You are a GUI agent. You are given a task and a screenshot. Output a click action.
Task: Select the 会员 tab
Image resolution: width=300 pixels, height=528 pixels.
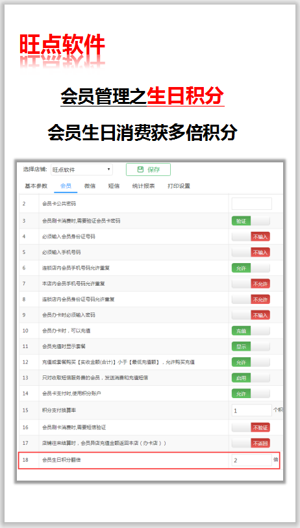coord(66,186)
